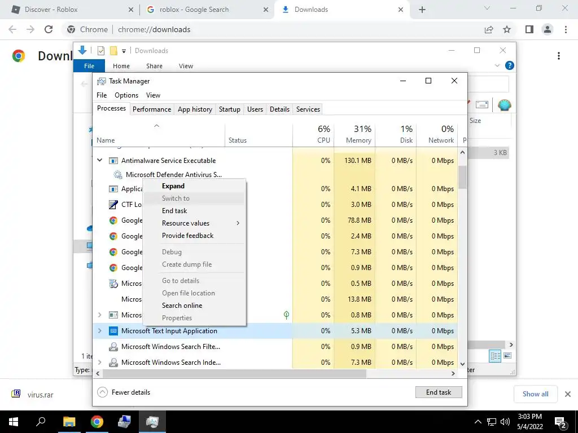Close the Chrome download bar
This screenshot has height=433, width=578.
pos(568,394)
